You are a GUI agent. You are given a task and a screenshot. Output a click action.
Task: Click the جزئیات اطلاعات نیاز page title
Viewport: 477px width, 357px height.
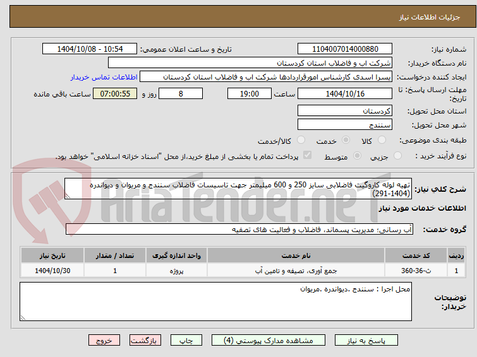(429, 17)
